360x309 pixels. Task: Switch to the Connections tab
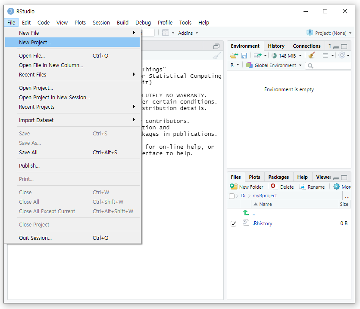pos(307,46)
